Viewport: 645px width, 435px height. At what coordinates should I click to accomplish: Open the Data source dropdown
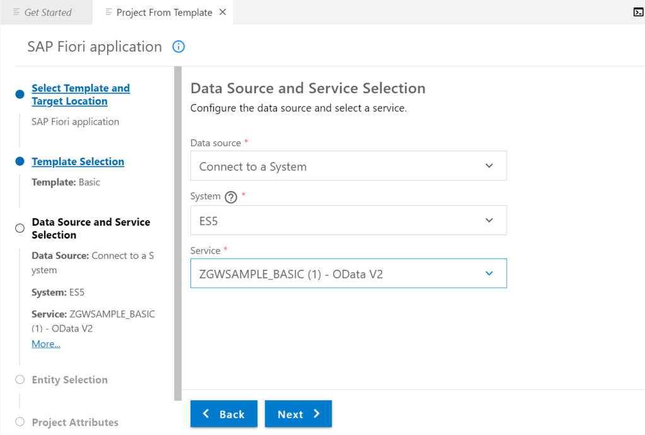(348, 166)
